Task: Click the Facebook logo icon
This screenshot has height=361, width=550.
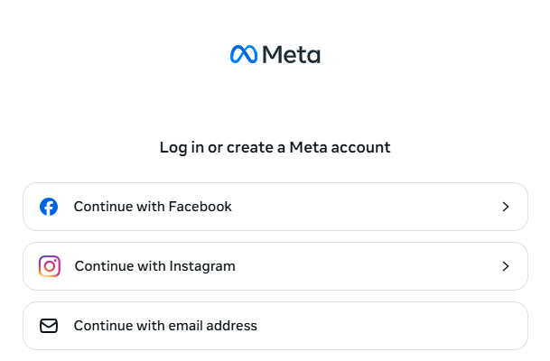Action: click(49, 207)
